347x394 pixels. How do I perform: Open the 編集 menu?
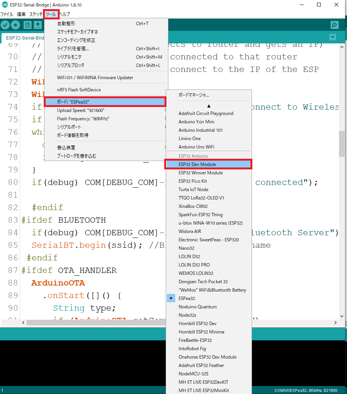[21, 14]
